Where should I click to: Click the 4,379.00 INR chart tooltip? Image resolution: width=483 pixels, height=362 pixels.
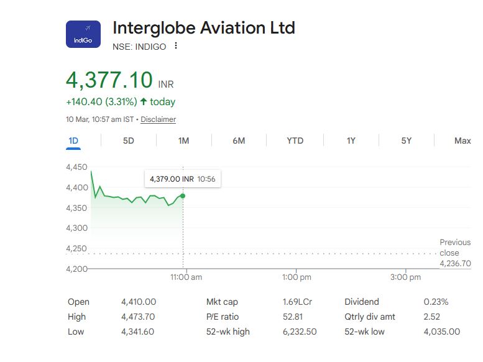(x=183, y=179)
